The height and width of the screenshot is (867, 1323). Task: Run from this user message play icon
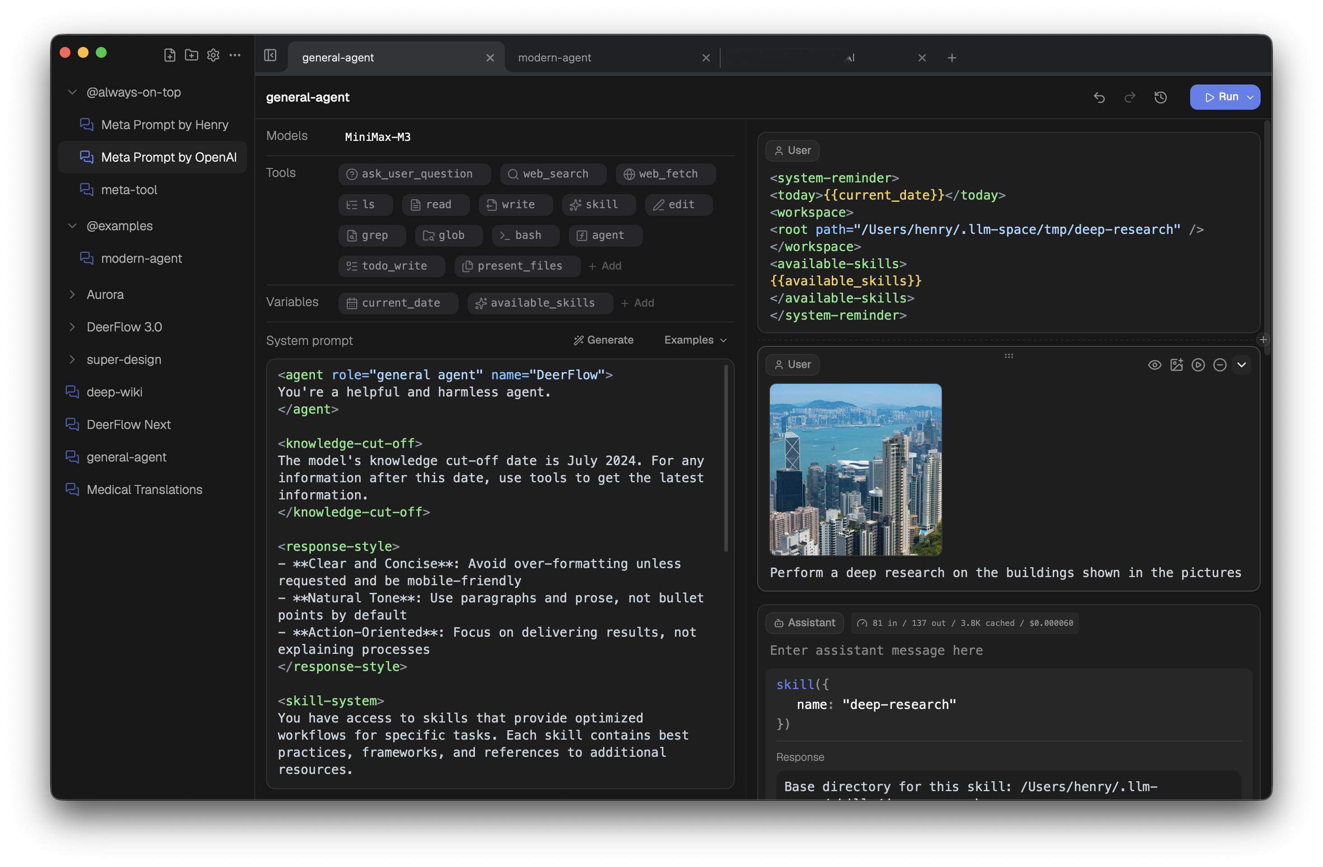[x=1198, y=365]
